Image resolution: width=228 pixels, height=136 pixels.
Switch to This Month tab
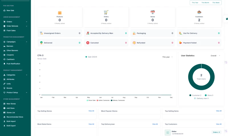(205, 3)
